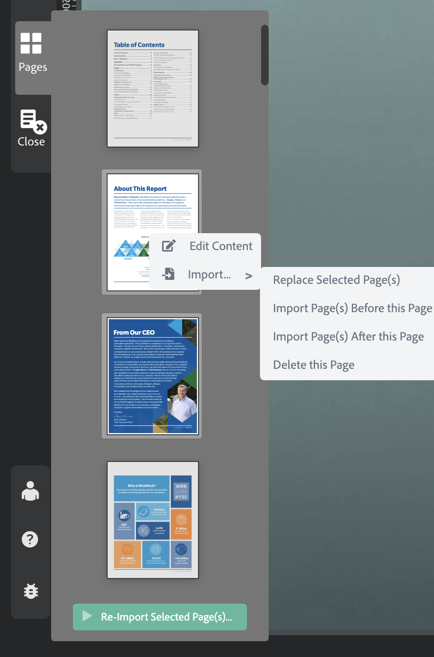Open the user profile icon

pyautogui.click(x=30, y=490)
